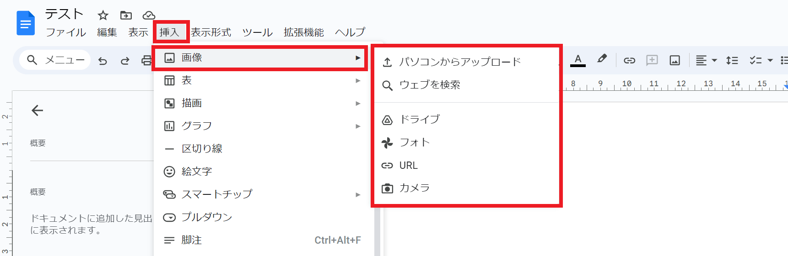Viewport: 788px width, 256px height.
Task: Open the checklist options dropdown arrow
Action: pyautogui.click(x=770, y=60)
